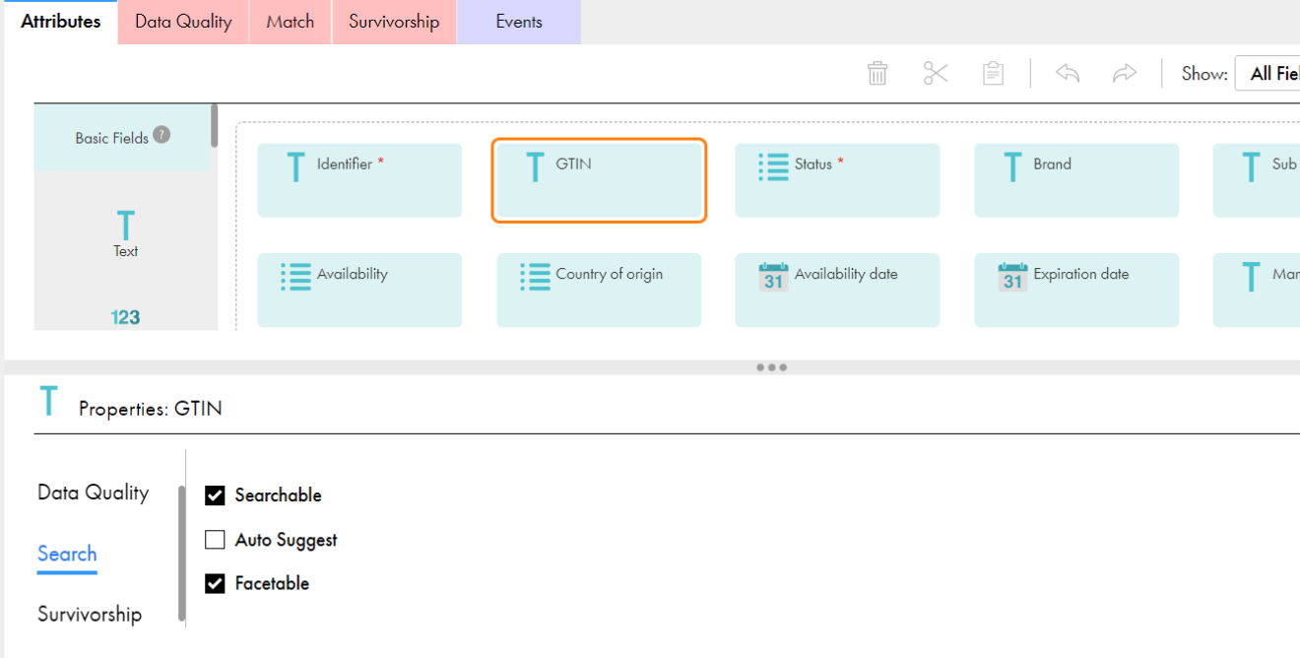Click the Brand field text icon
This screenshot has width=1300, height=658.
tap(1012, 167)
